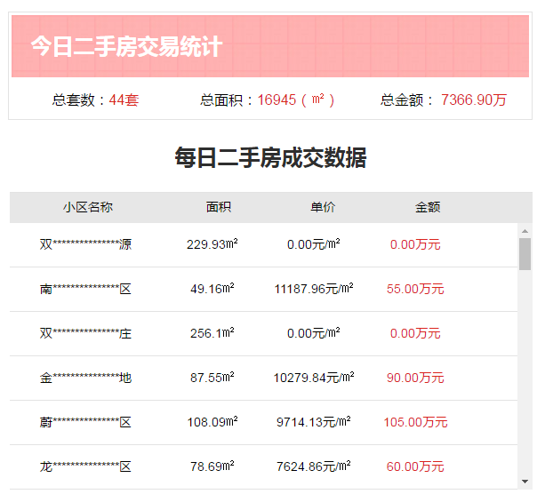Select the row name 双***源
The height and width of the screenshot is (494, 537).
pos(85,244)
